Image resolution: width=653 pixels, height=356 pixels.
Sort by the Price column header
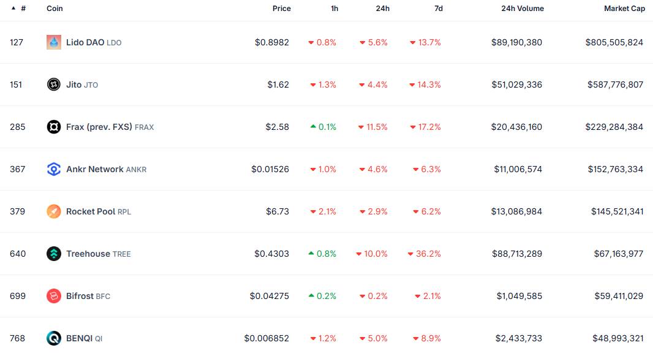281,9
